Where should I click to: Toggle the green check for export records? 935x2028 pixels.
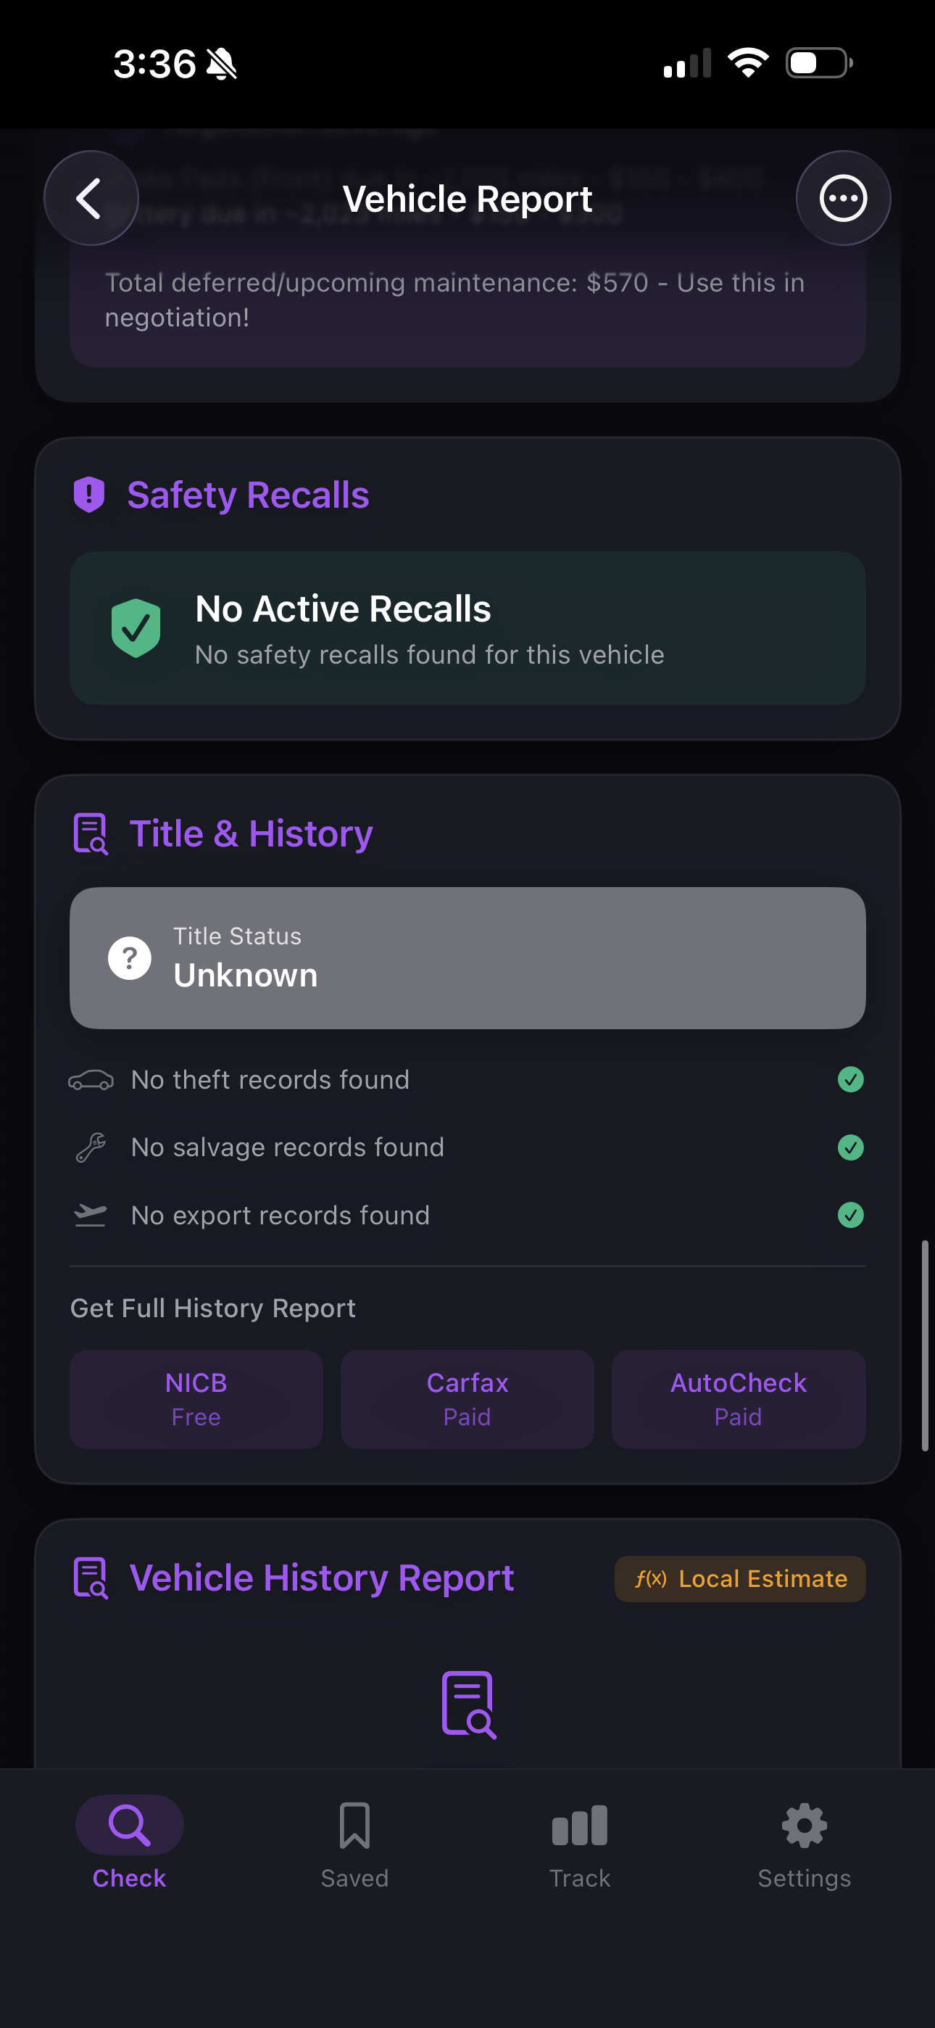tap(850, 1215)
